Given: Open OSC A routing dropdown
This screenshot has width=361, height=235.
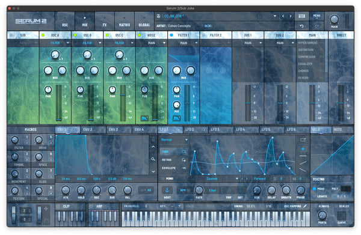Looking at the screenshot, I should (55, 43).
